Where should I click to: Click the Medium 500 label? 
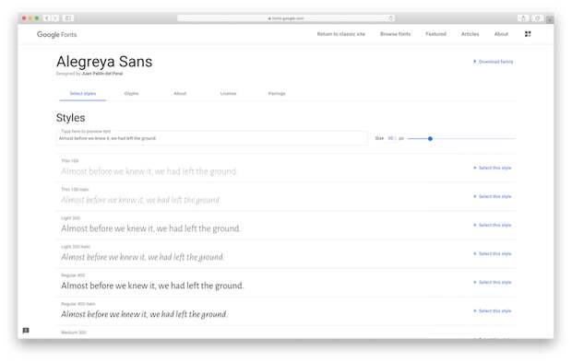click(74, 333)
